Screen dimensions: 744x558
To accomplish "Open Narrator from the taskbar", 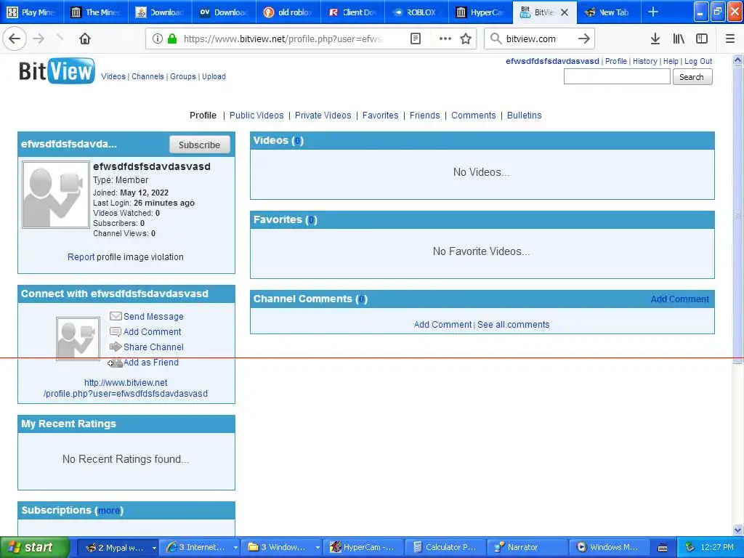I will coord(527,547).
